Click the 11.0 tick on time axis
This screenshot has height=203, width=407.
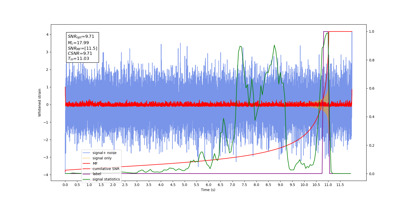(328, 185)
